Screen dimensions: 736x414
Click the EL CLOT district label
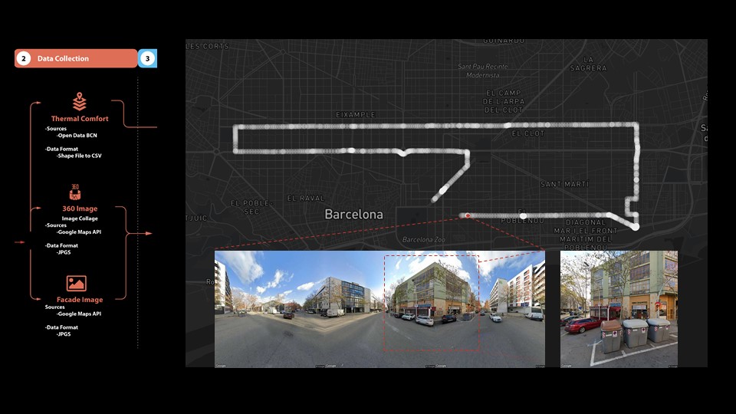coord(528,133)
